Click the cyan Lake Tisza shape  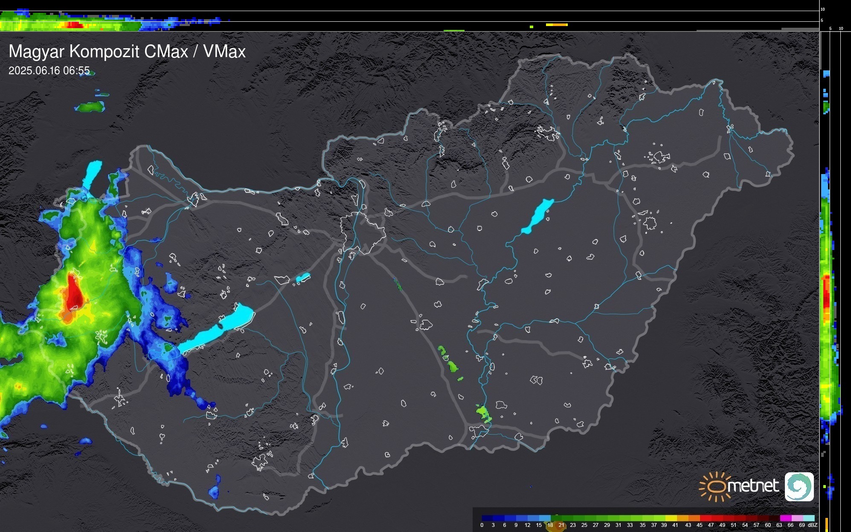[537, 216]
